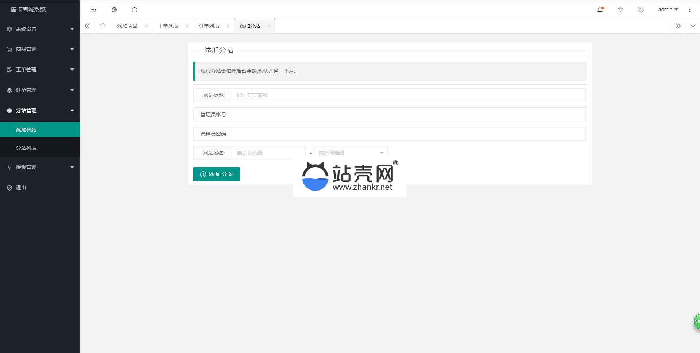Open the admin user dropdown
The image size is (700, 353).
668,10
